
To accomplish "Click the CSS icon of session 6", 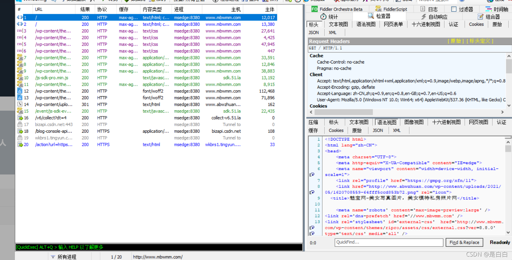I will [x=20, y=51].
